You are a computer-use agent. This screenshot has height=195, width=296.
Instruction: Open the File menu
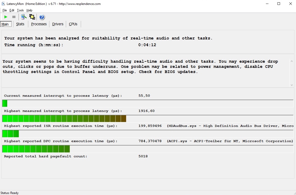click(x=5, y=10)
